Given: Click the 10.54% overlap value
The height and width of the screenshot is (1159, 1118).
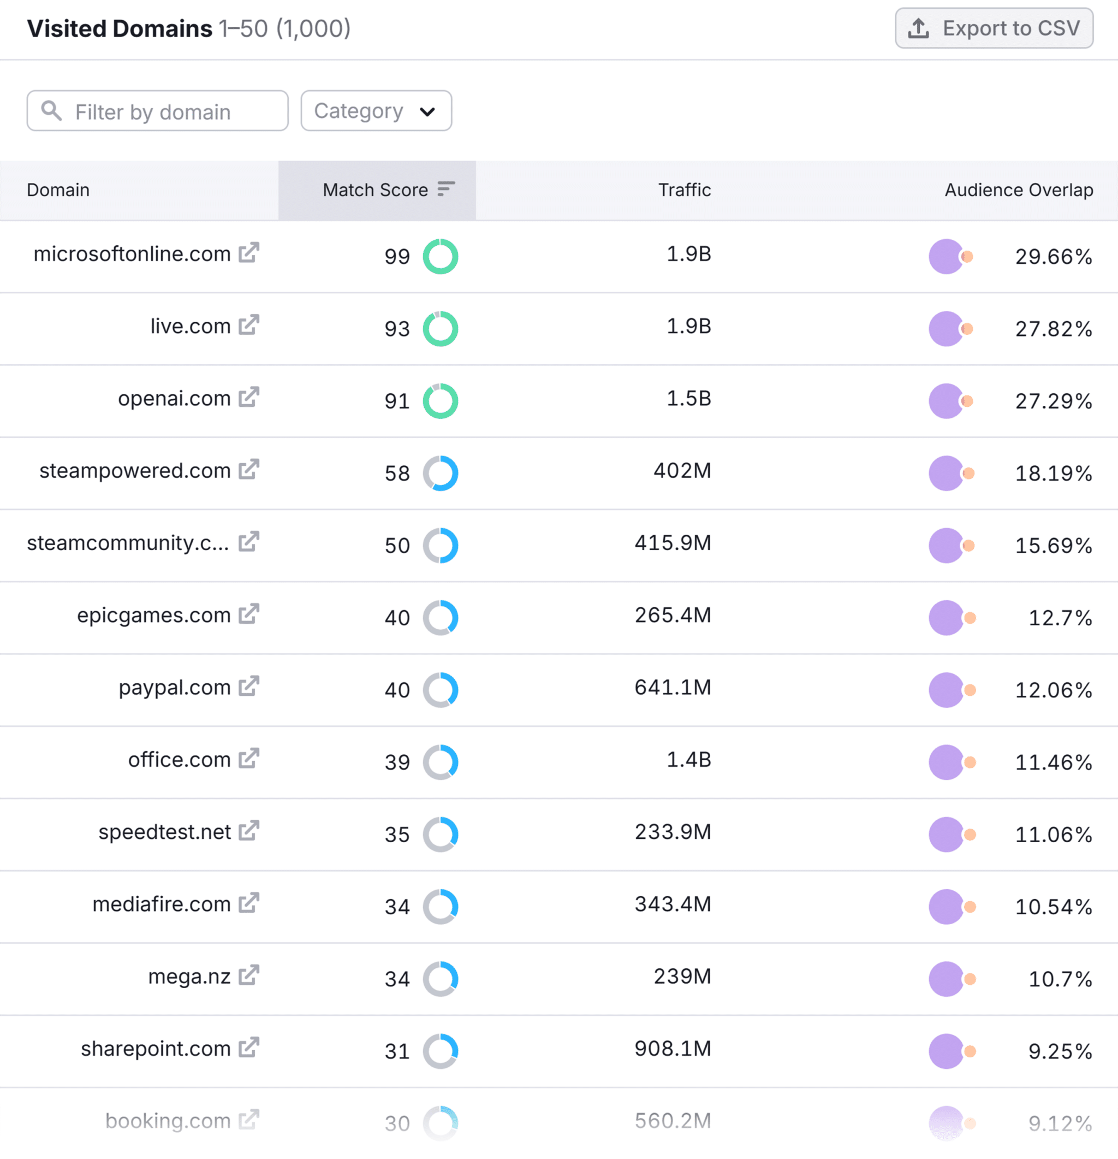Looking at the screenshot, I should click(1054, 907).
